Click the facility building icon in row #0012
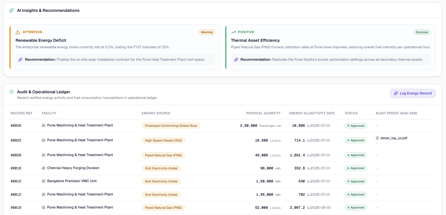Image resolution: width=446 pixels, height=215 pixels. (44, 194)
